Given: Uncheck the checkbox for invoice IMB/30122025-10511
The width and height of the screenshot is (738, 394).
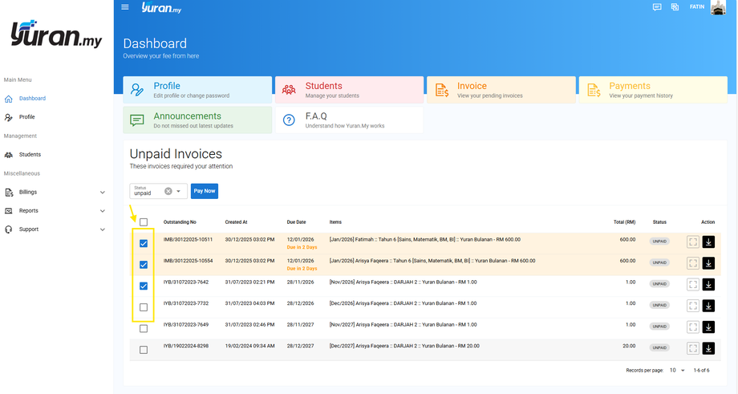Looking at the screenshot, I should tap(144, 243).
